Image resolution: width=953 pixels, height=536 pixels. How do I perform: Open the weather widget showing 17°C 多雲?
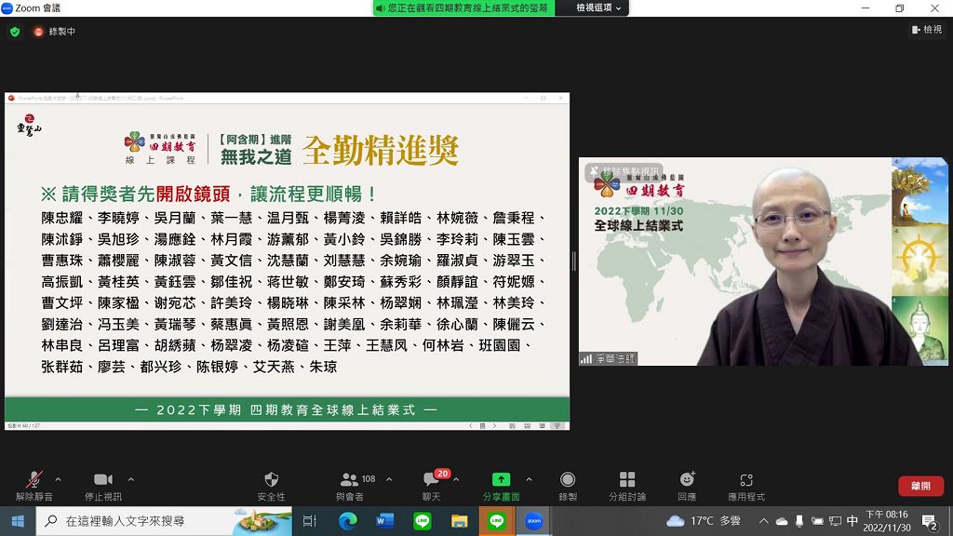704,521
